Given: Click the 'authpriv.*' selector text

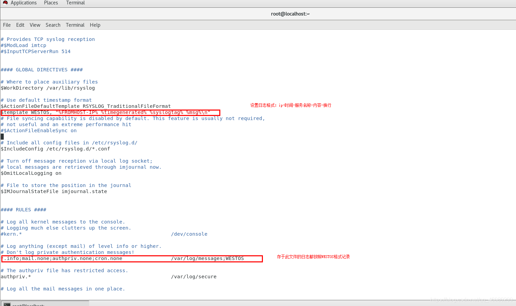Looking at the screenshot, I should [16, 277].
